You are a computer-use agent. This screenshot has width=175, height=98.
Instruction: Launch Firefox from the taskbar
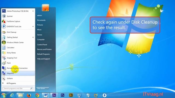(x=29, y=95)
